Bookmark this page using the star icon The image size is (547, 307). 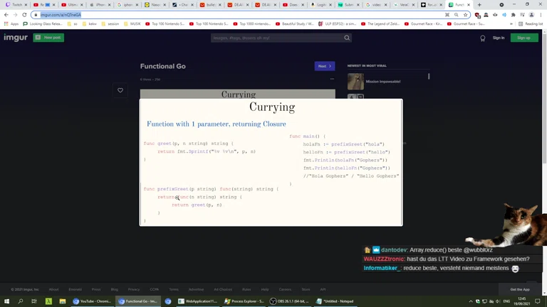(466, 15)
